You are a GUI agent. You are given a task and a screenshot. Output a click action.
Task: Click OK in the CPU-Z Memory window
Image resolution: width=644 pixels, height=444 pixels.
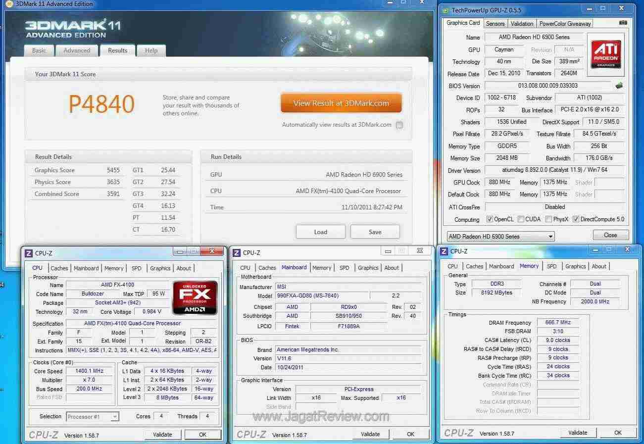pos(618,433)
